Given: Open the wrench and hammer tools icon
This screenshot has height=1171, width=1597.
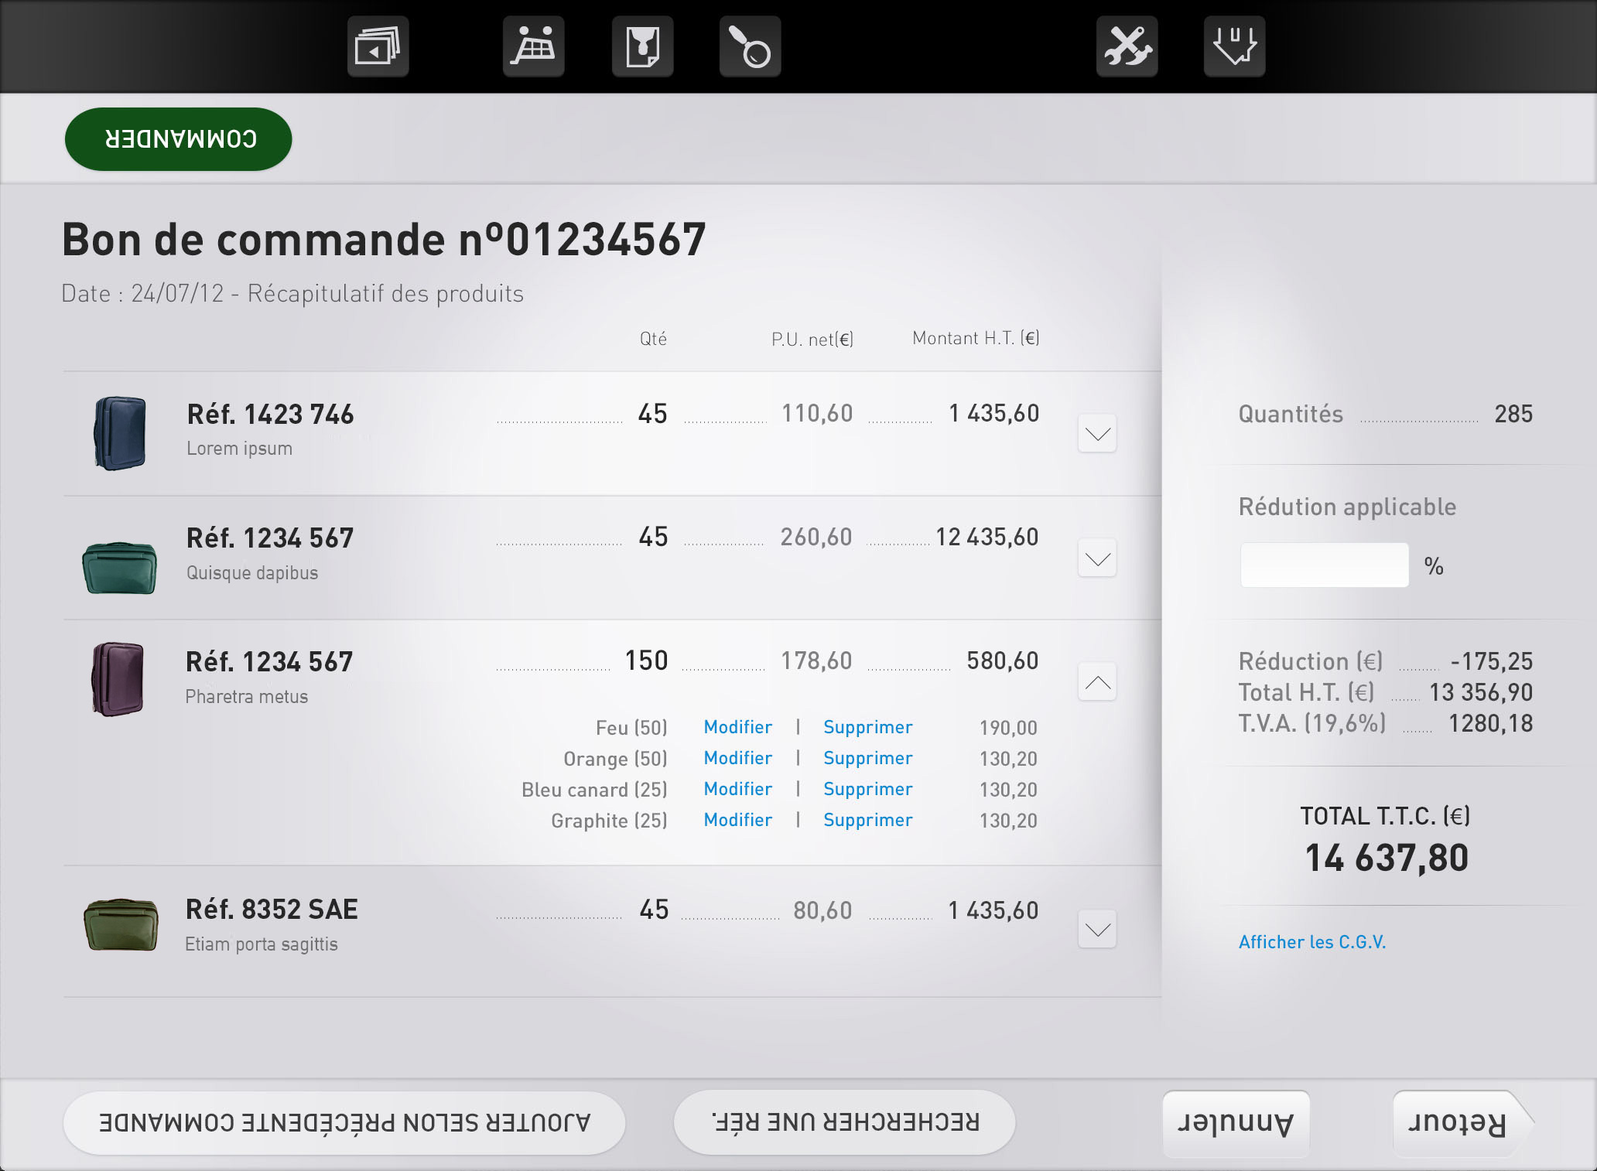Looking at the screenshot, I should [x=1127, y=46].
